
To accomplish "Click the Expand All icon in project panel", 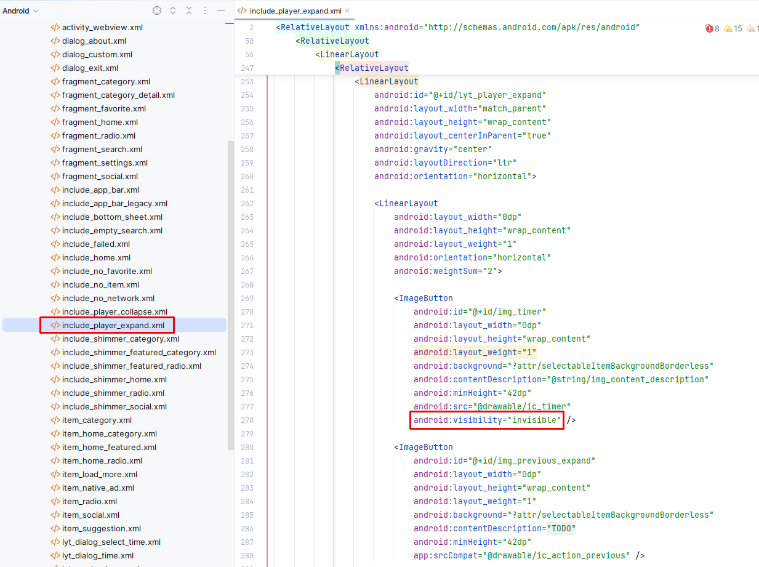I will [x=173, y=11].
